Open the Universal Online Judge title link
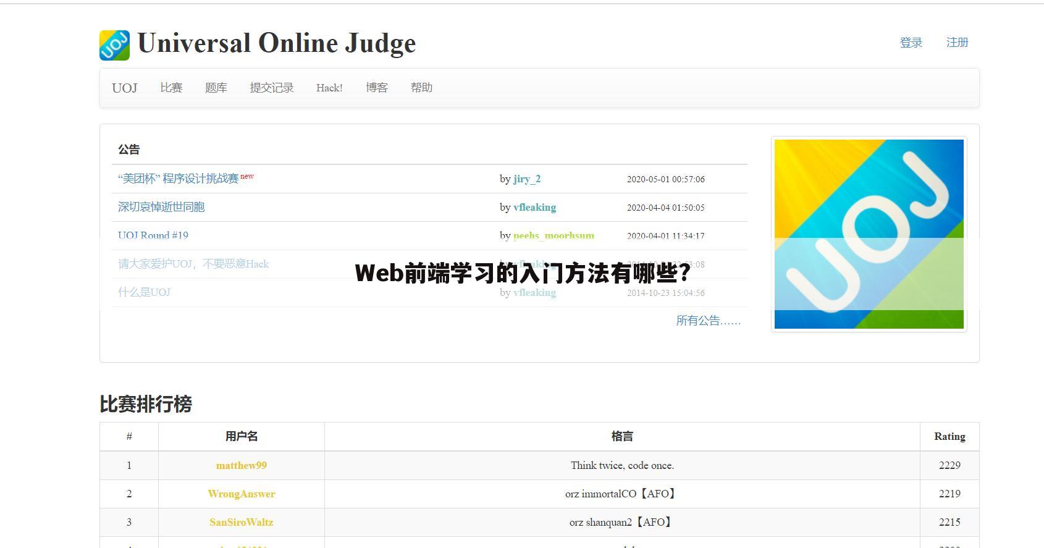Image resolution: width=1044 pixels, height=548 pixels. 276,43
